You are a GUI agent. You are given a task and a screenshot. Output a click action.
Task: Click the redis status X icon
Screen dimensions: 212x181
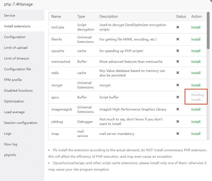tap(178, 73)
